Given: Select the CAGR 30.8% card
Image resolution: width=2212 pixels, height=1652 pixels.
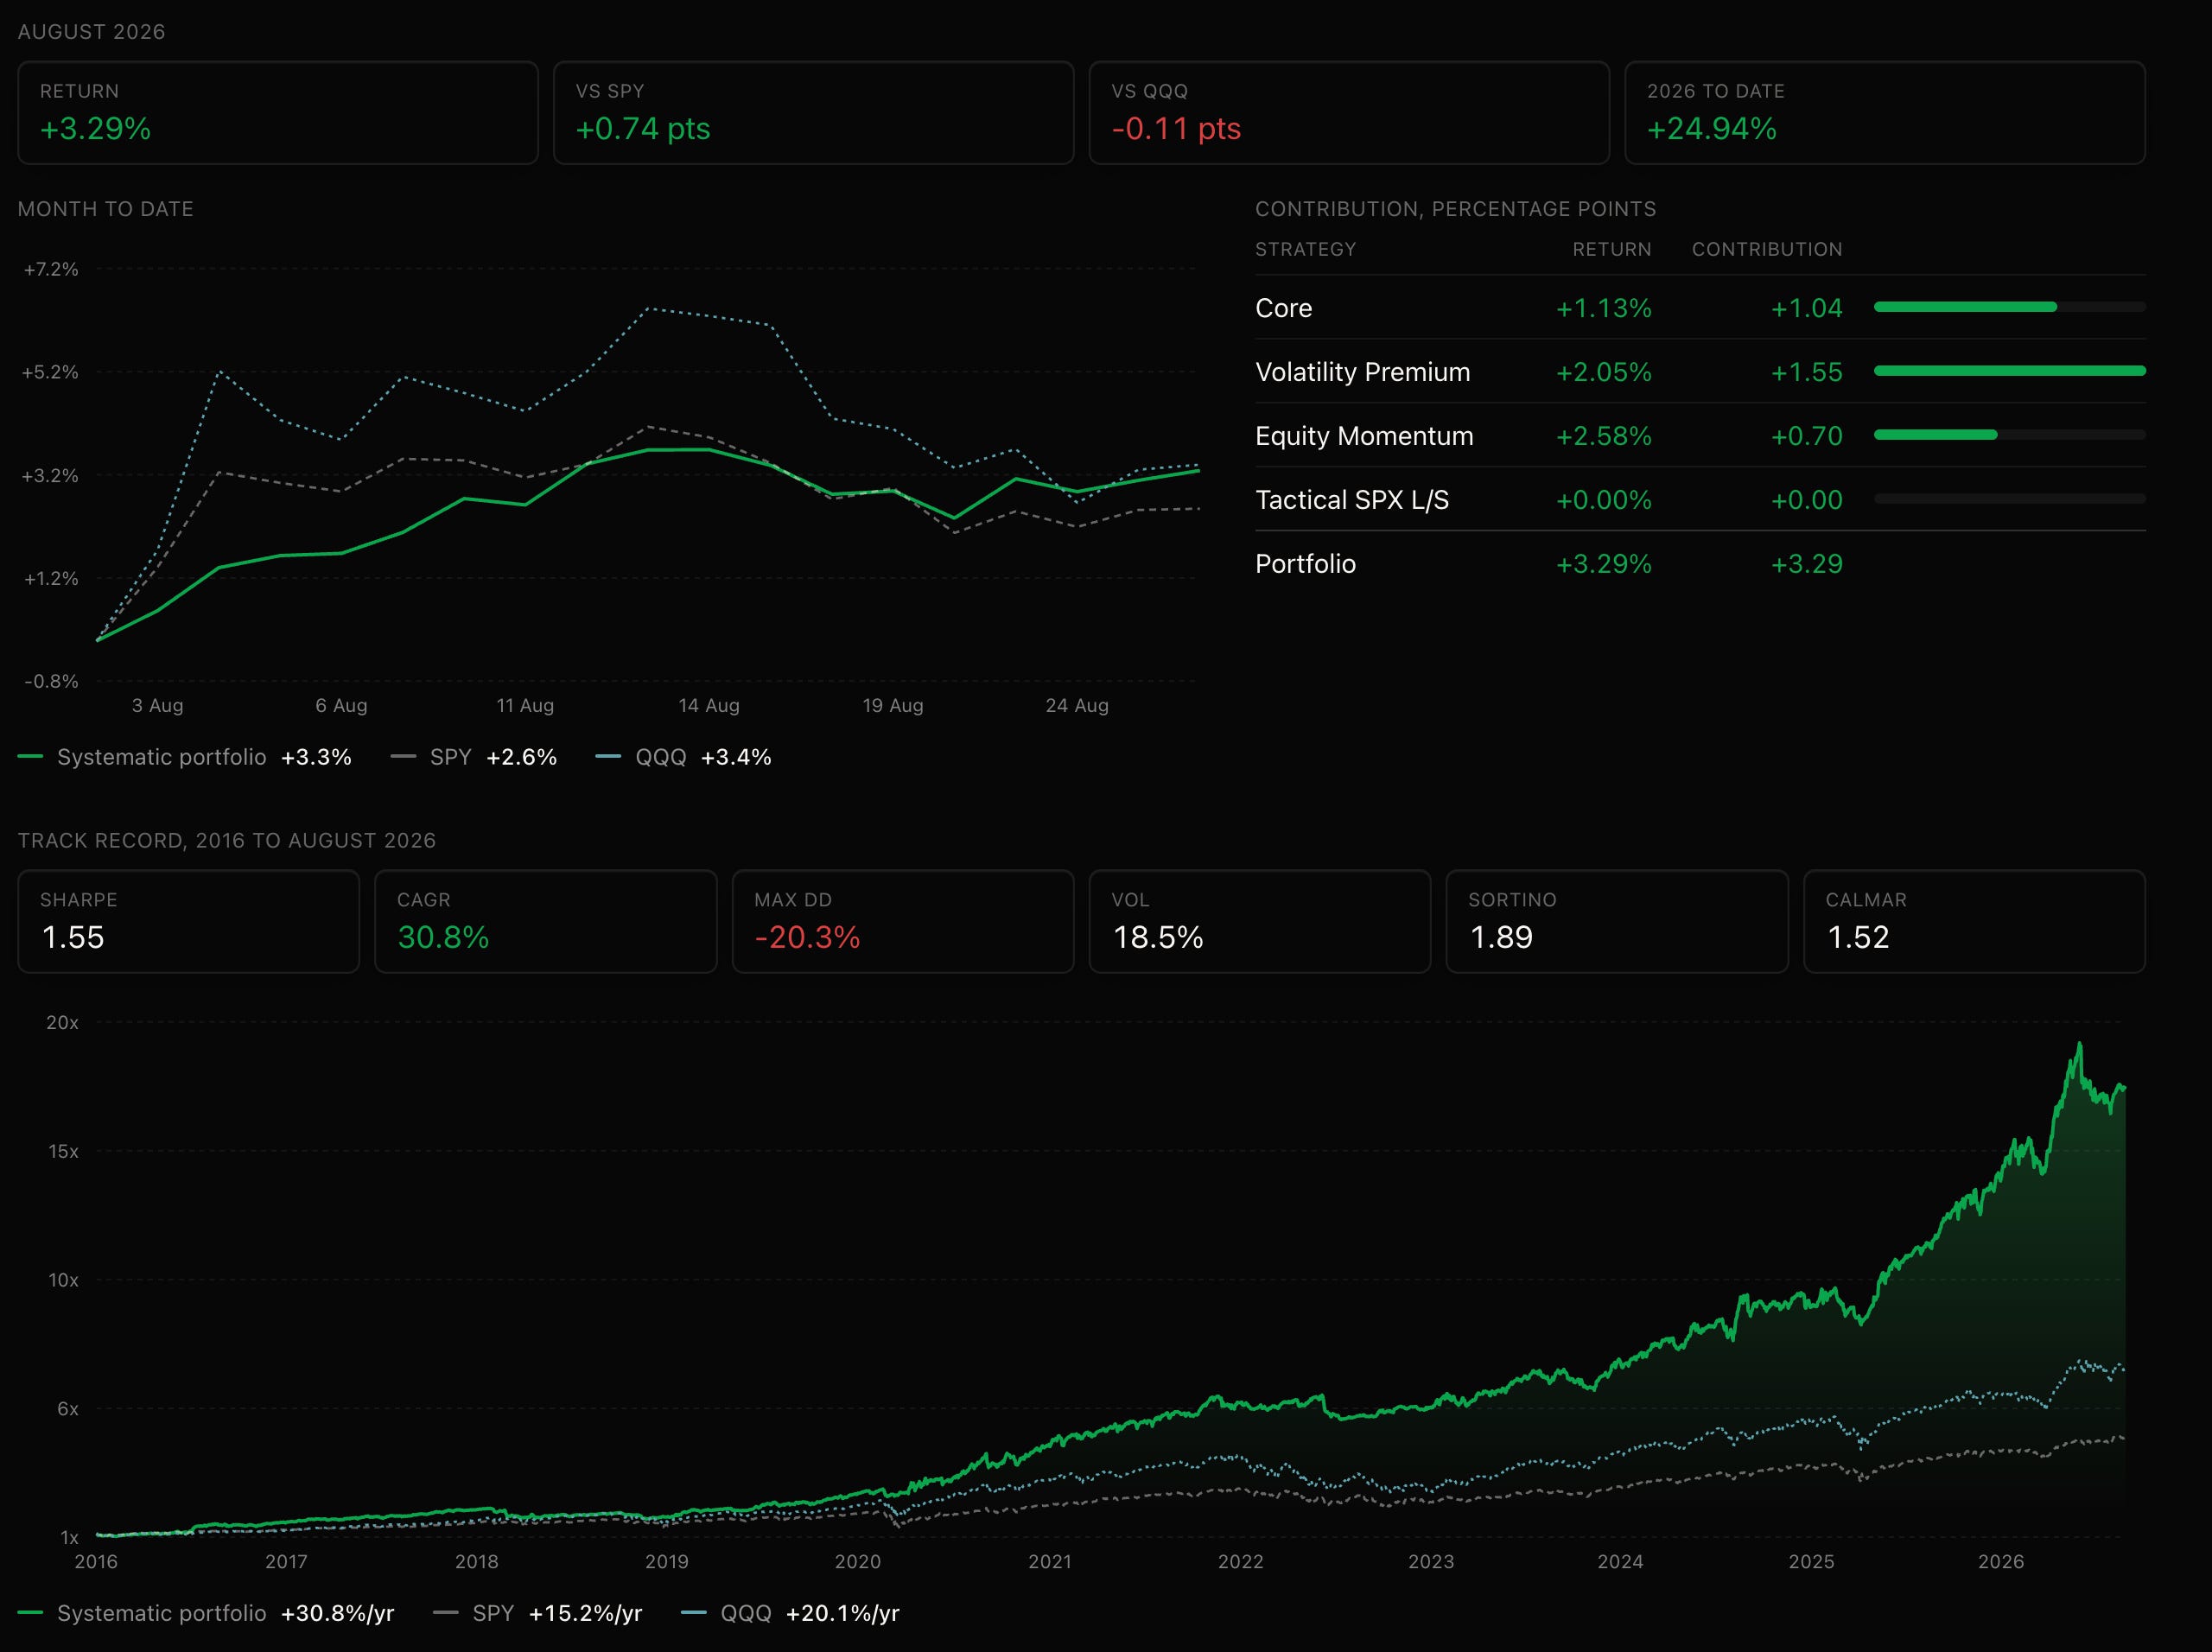Looking at the screenshot, I should pyautogui.click(x=546, y=921).
